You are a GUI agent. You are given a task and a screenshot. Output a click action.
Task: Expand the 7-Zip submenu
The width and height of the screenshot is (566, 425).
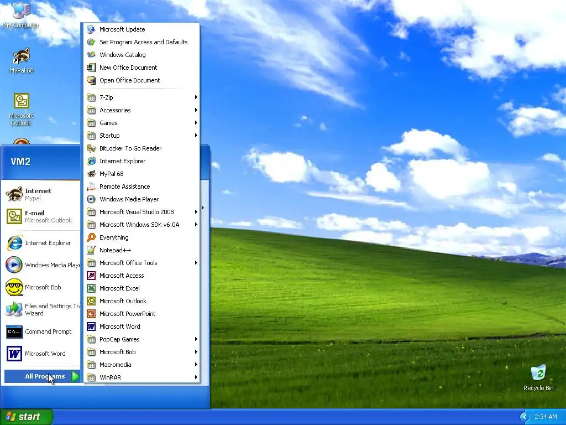click(x=141, y=97)
